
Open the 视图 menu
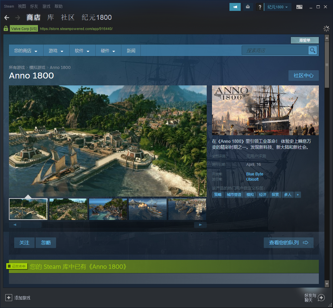[22, 6]
